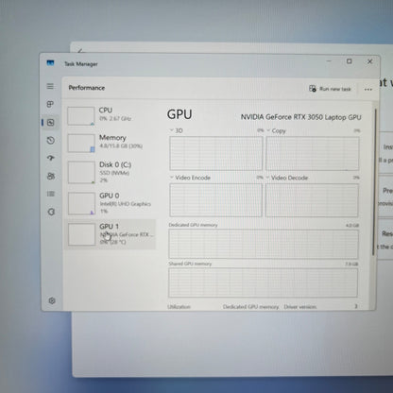Open the Startup apps page icon
The height and width of the screenshot is (393, 393).
[51, 158]
